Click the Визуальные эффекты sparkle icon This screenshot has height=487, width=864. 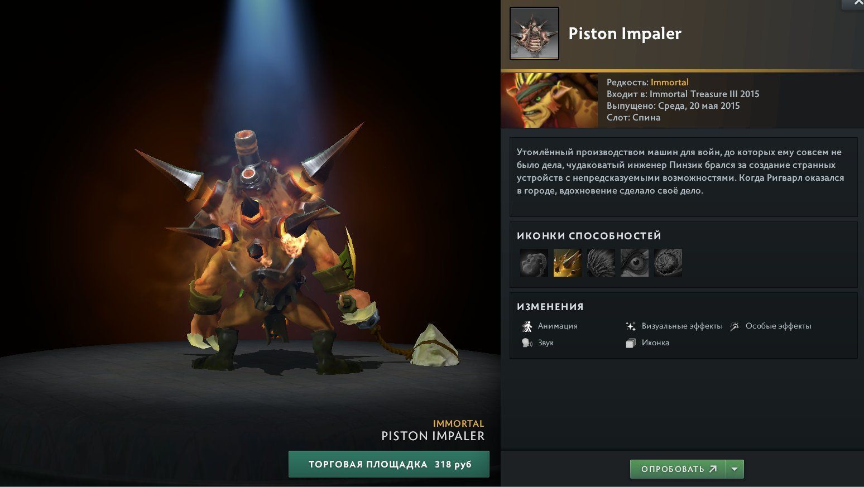click(631, 326)
